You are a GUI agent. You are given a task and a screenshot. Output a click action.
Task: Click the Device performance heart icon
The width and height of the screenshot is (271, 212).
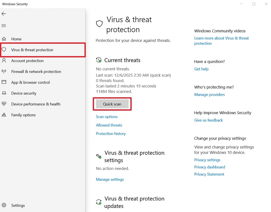tap(4, 104)
